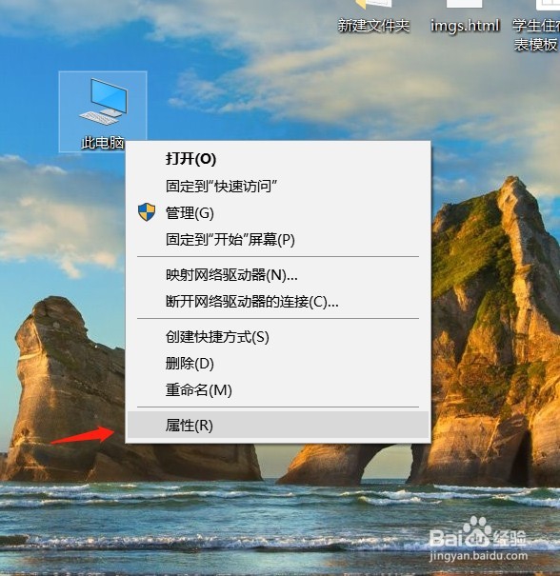Select the imgs.html desktop file
The image size is (560, 576).
(x=465, y=17)
